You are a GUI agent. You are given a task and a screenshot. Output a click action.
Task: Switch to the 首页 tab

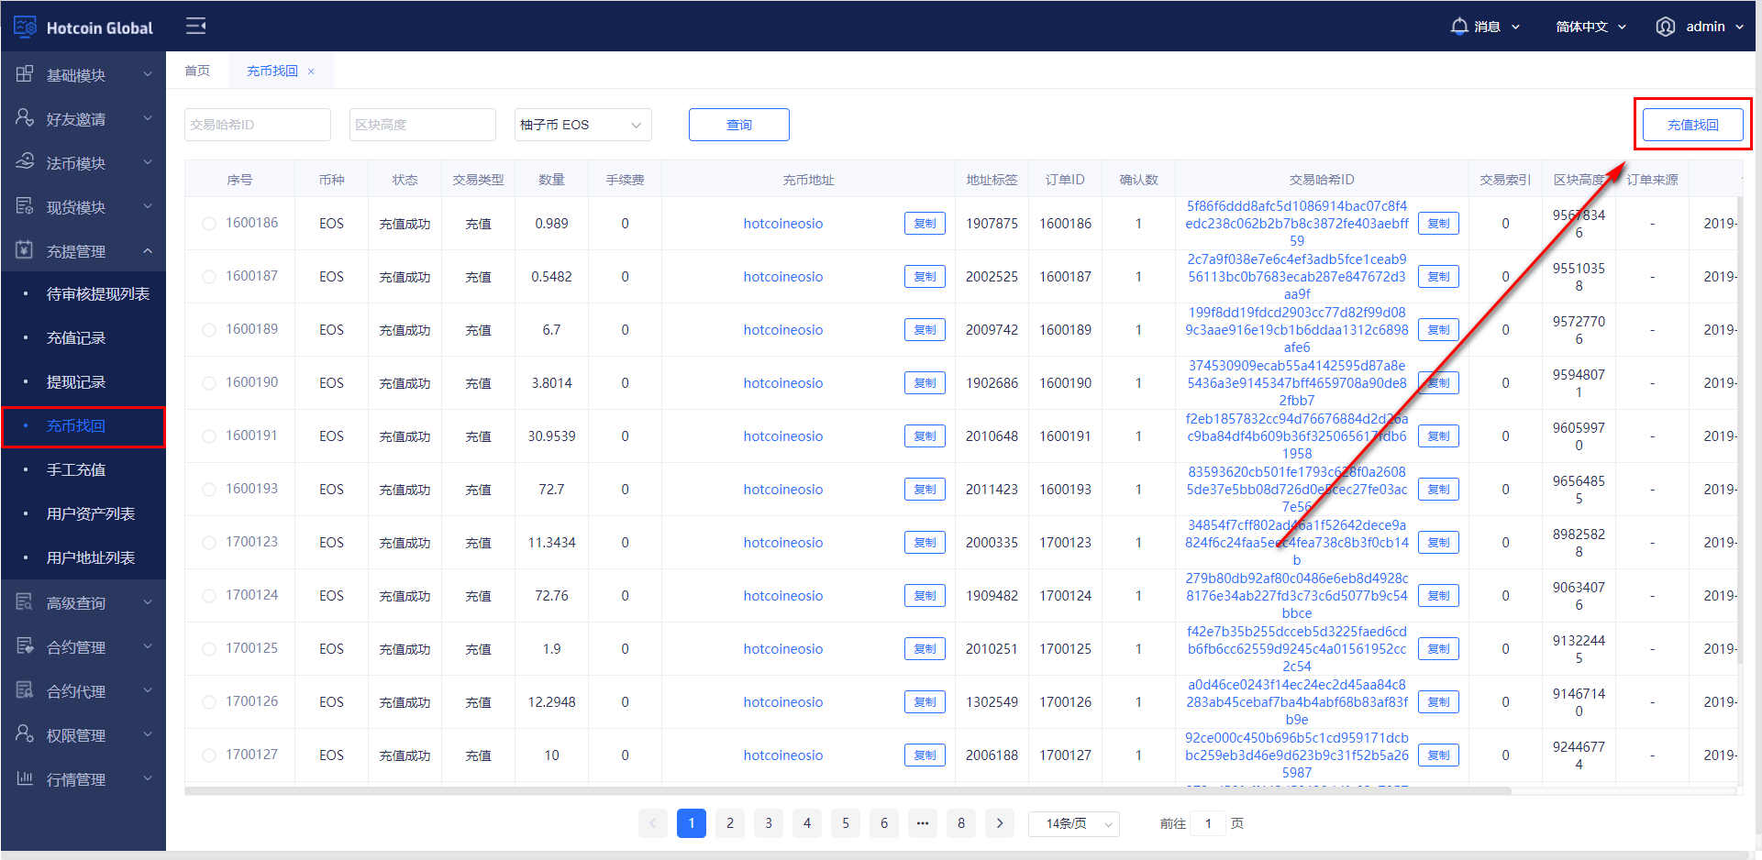pos(197,71)
